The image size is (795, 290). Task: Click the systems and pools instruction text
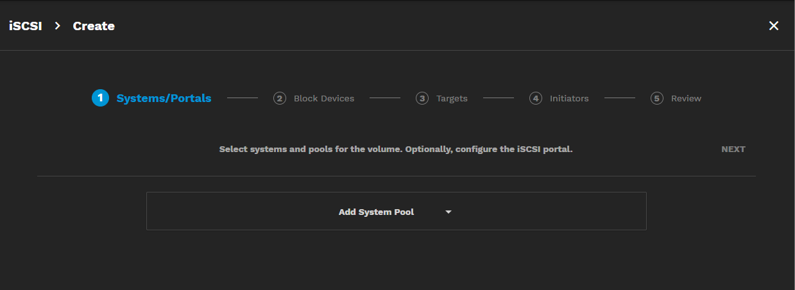(395, 149)
